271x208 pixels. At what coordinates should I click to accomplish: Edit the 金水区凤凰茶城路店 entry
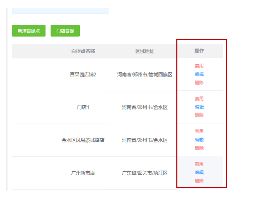[x=199, y=140]
